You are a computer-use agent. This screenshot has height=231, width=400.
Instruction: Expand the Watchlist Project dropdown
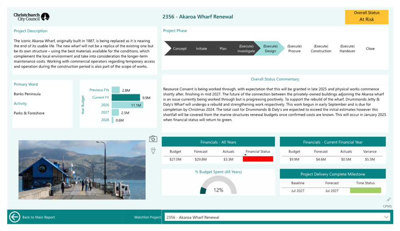tap(386, 217)
